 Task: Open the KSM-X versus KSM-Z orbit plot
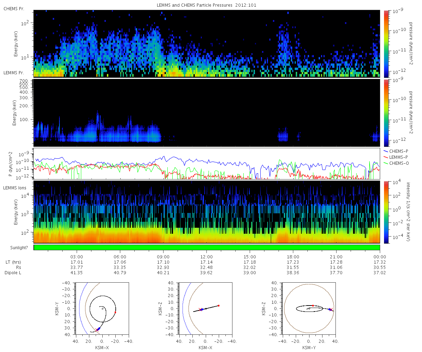point(205,309)
